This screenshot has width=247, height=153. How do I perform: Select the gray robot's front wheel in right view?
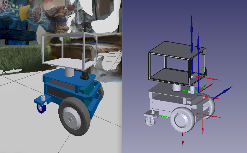tap(183, 120)
